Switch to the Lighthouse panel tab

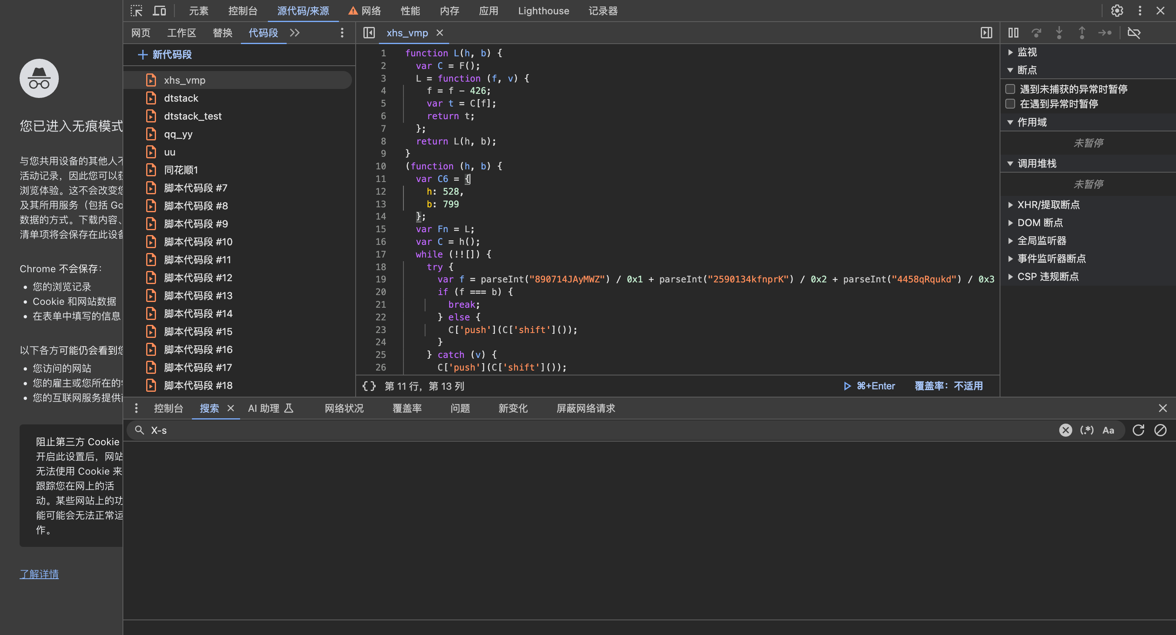[543, 11]
